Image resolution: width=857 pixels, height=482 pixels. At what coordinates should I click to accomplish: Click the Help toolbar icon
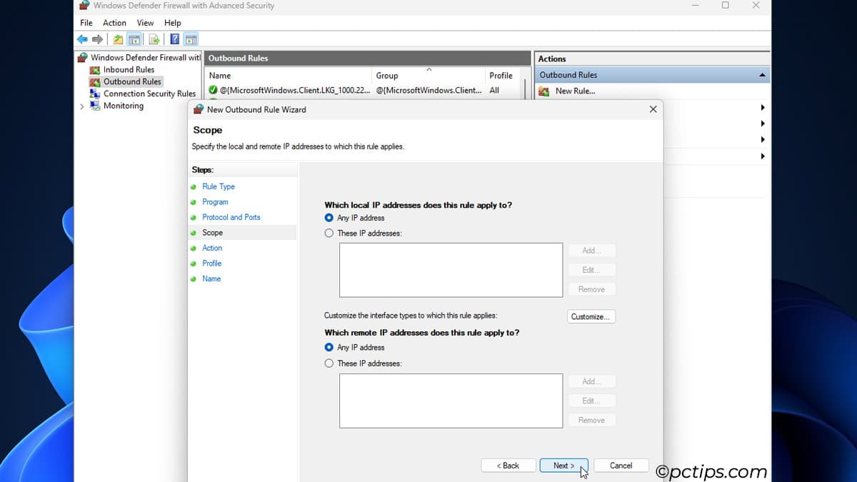pyautogui.click(x=174, y=39)
